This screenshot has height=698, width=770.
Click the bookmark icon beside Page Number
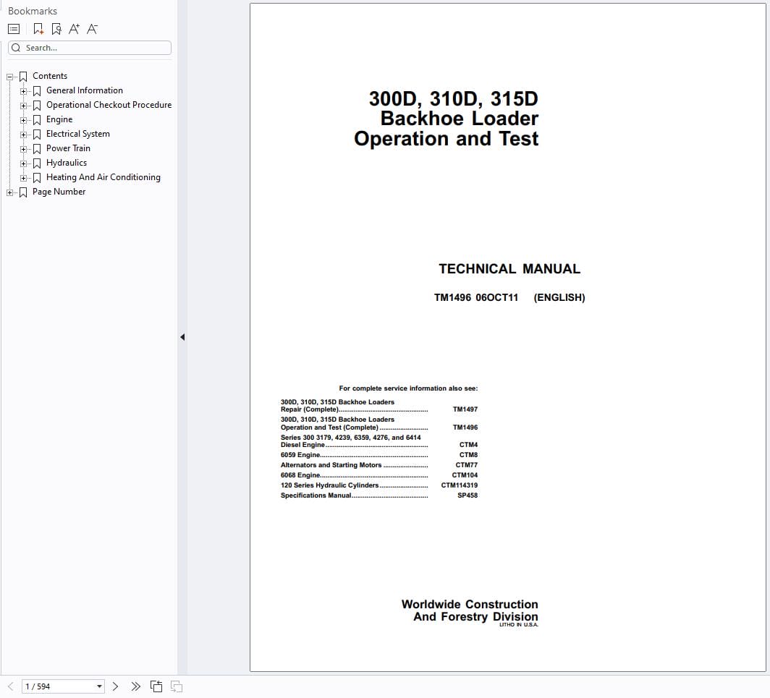pos(23,192)
